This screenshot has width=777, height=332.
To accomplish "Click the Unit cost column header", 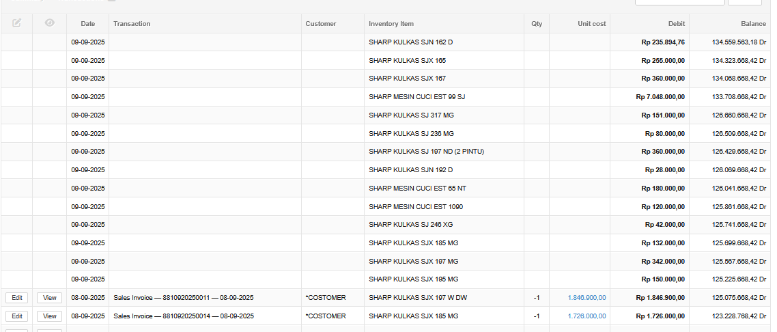I will pyautogui.click(x=592, y=24).
